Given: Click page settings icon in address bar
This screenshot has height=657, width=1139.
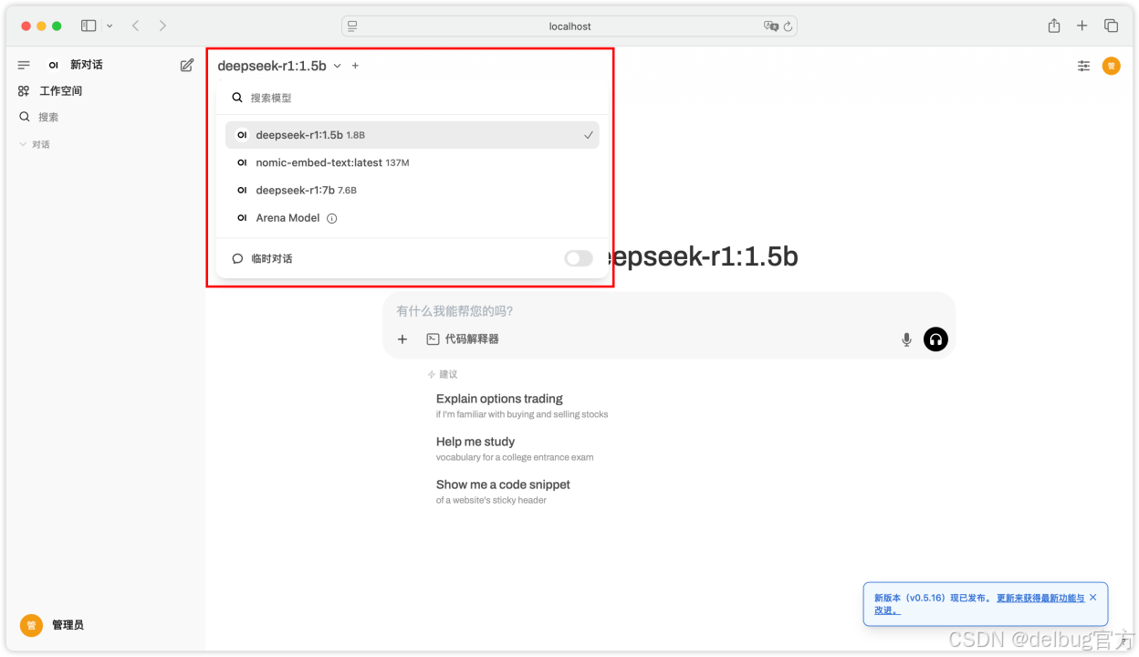Looking at the screenshot, I should coord(353,26).
